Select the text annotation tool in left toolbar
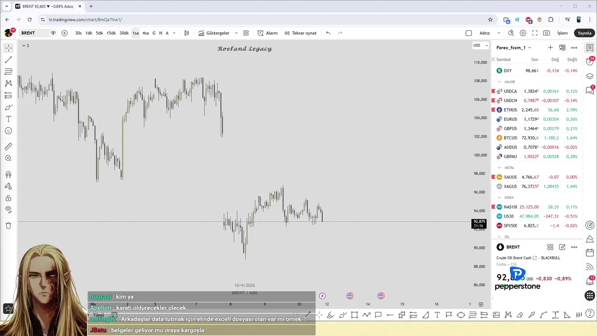Viewport: 597px width, 336px height. pyautogui.click(x=8, y=119)
